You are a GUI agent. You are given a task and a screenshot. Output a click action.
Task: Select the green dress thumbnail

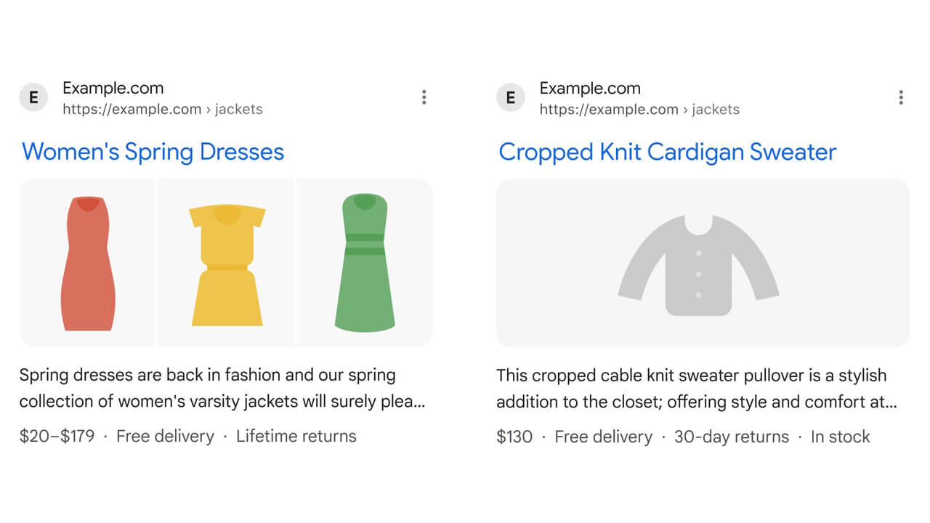pos(365,263)
